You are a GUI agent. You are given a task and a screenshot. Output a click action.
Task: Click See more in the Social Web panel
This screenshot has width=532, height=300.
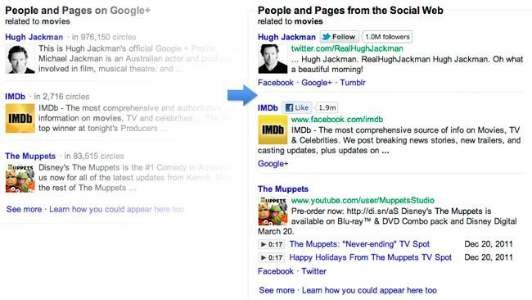[x=277, y=290]
